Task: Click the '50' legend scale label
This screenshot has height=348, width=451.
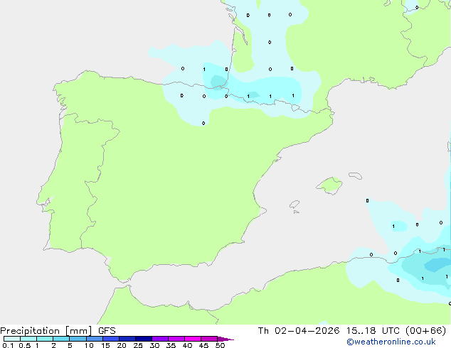Action: [220, 345]
